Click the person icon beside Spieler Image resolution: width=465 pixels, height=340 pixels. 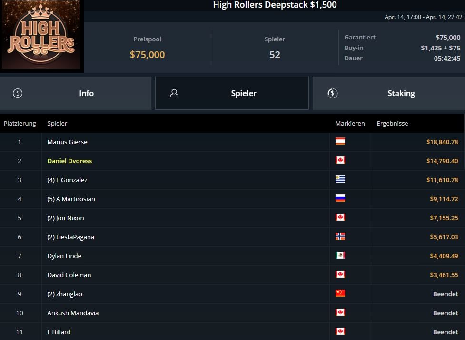tap(174, 93)
